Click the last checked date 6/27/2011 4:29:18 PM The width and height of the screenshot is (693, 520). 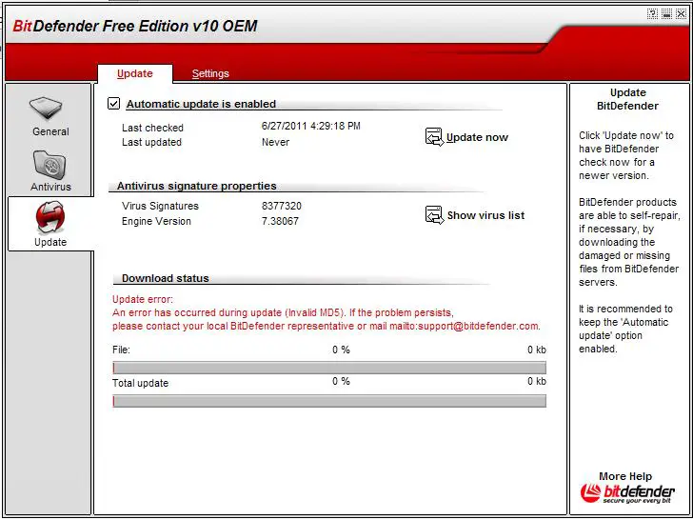click(x=310, y=126)
